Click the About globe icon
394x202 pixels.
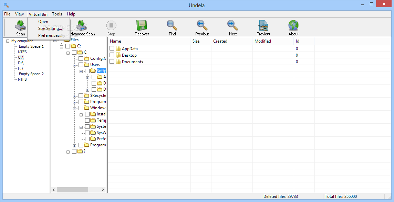pyautogui.click(x=293, y=25)
